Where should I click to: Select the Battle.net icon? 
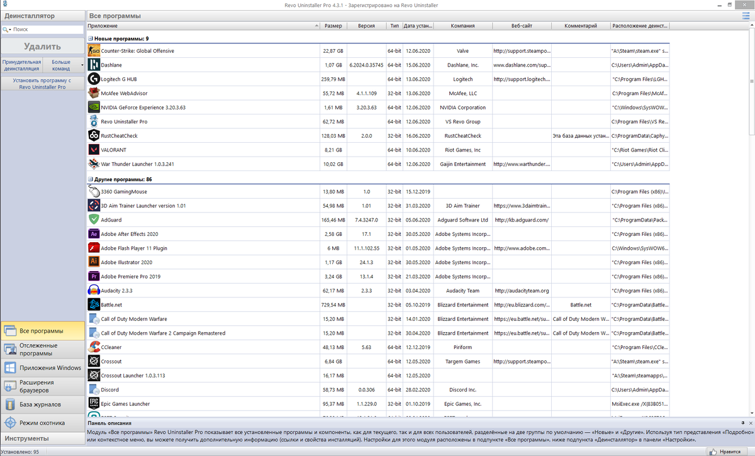click(94, 304)
